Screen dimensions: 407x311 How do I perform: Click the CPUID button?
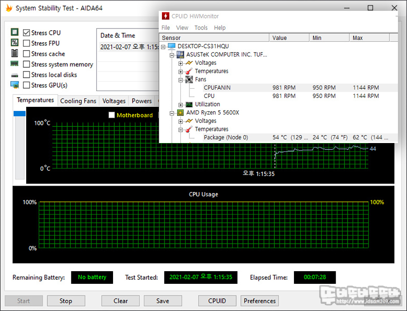217,301
